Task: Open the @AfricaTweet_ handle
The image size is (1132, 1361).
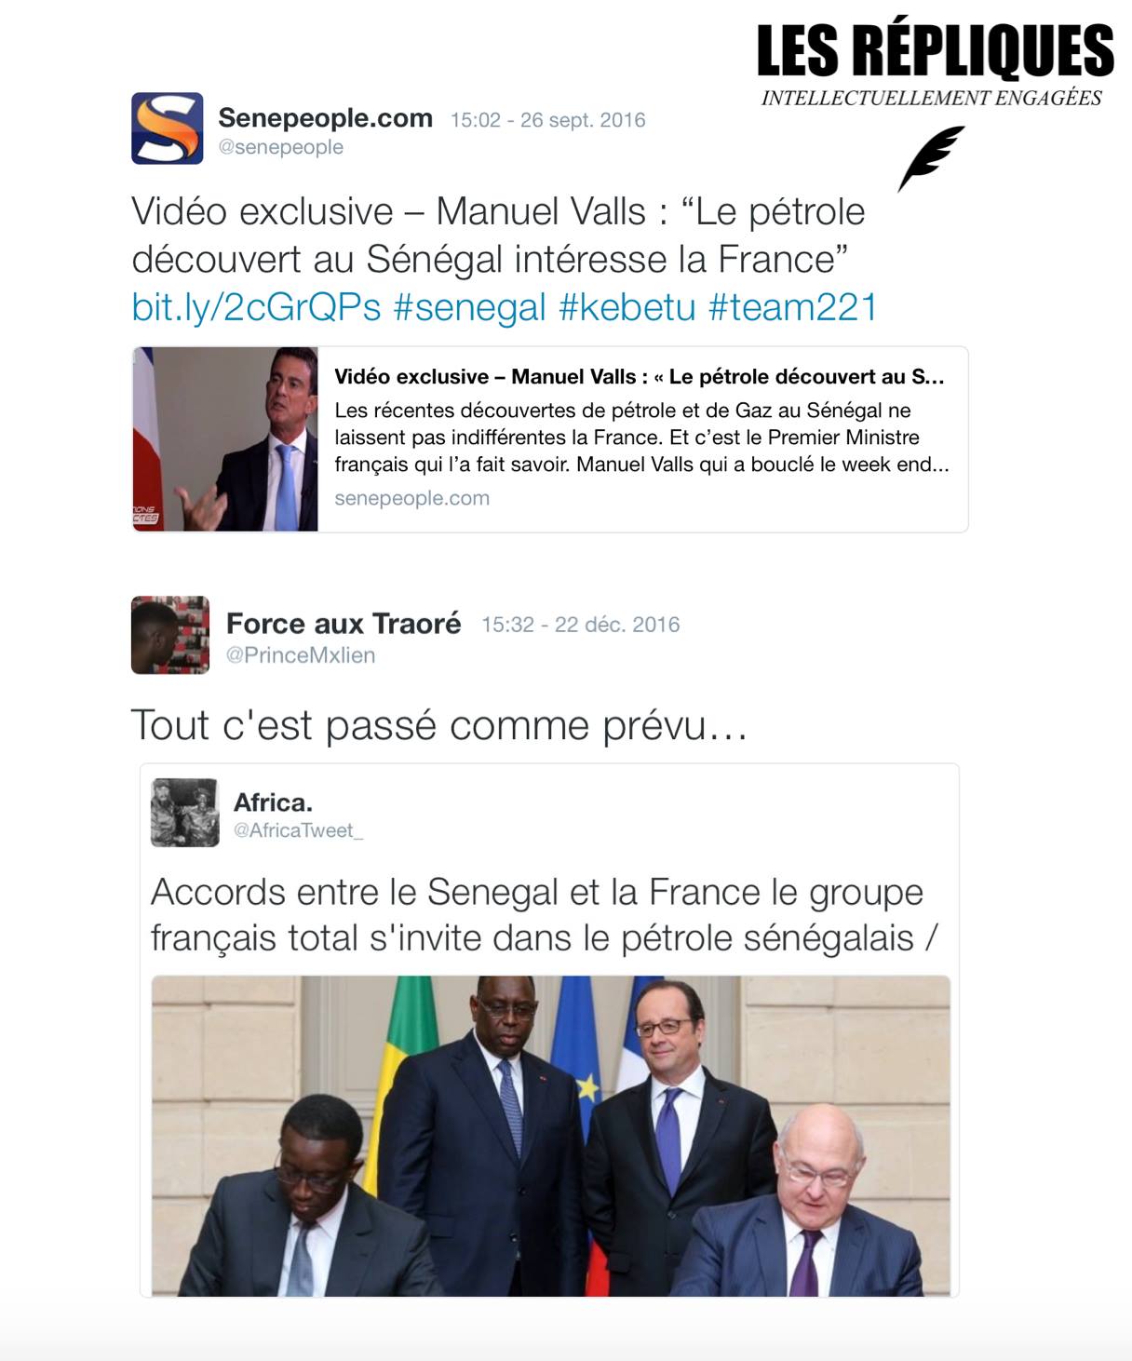Action: coord(298,830)
